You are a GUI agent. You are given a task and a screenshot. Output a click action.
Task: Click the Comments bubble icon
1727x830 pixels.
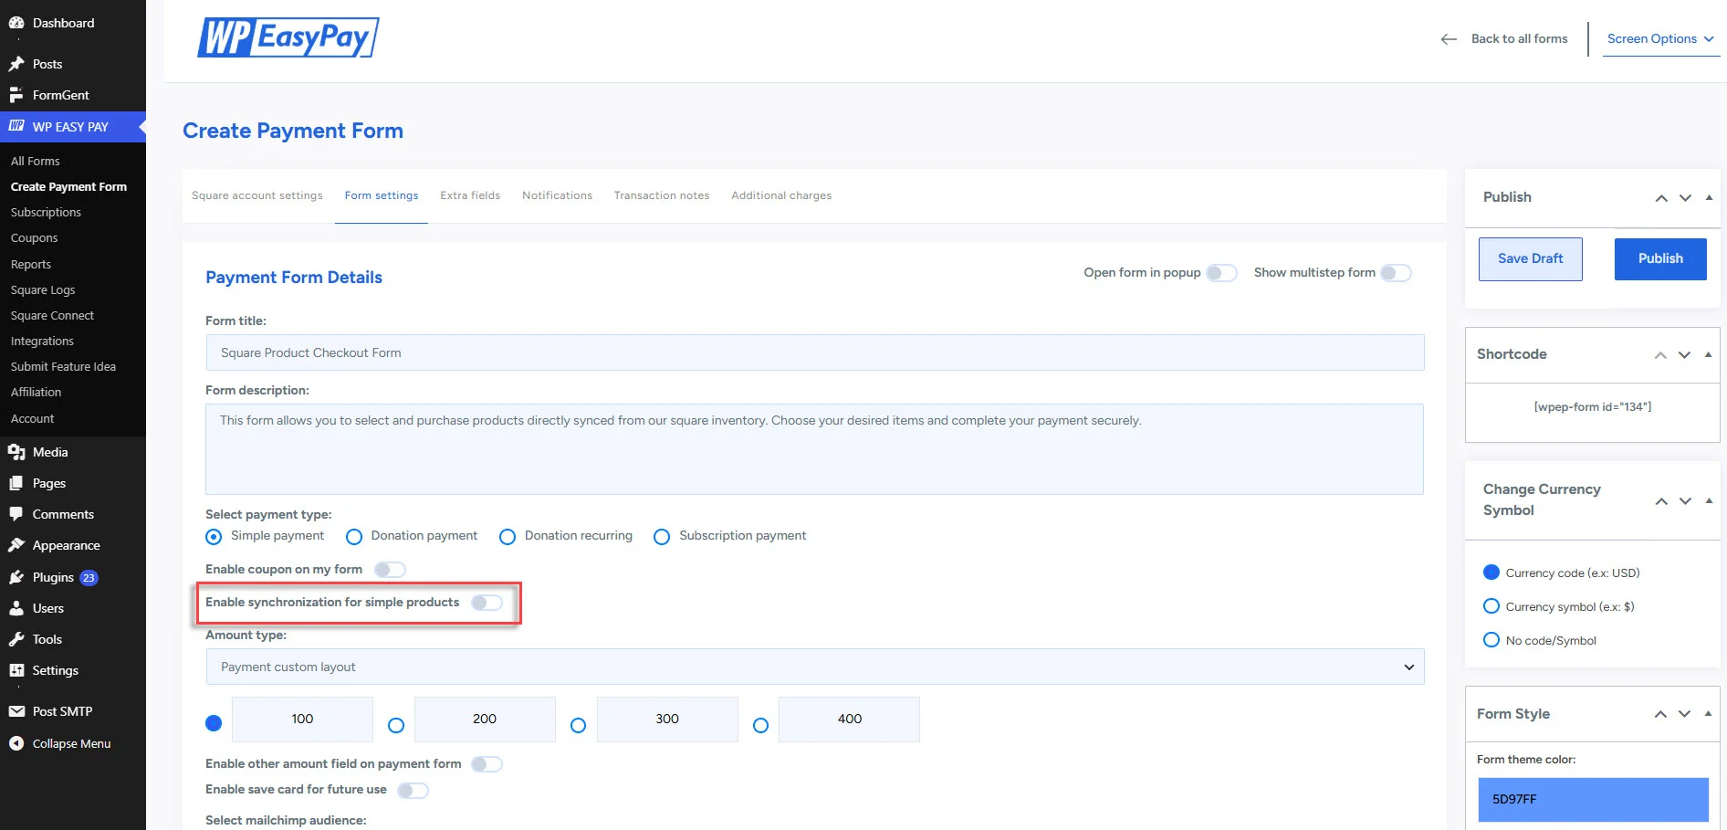(x=16, y=514)
